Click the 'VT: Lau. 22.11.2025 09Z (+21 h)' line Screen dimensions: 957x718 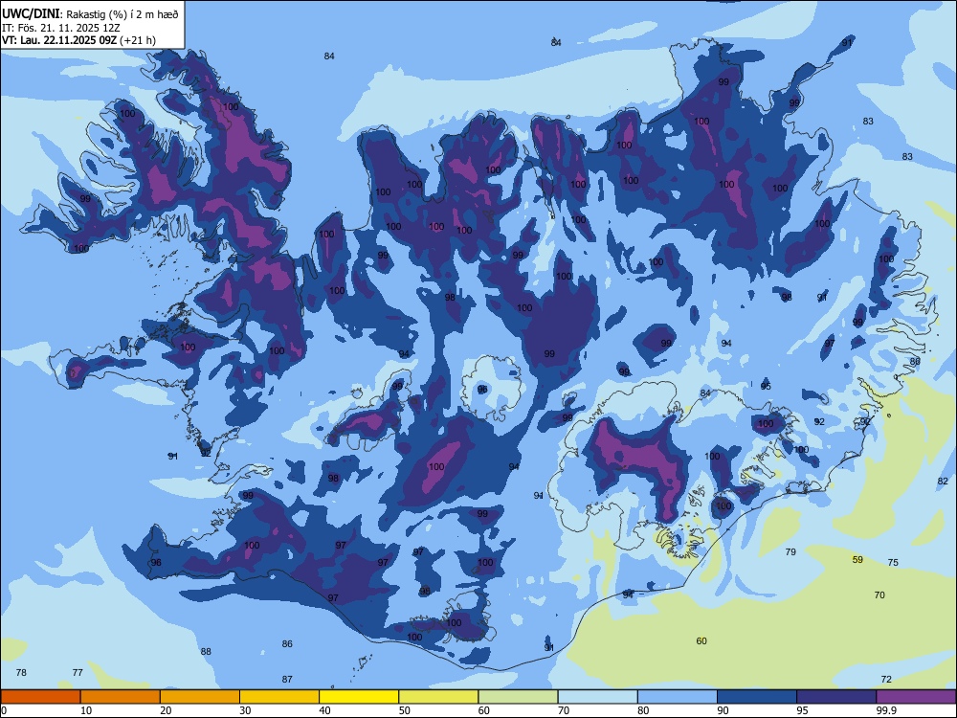[x=78, y=40]
